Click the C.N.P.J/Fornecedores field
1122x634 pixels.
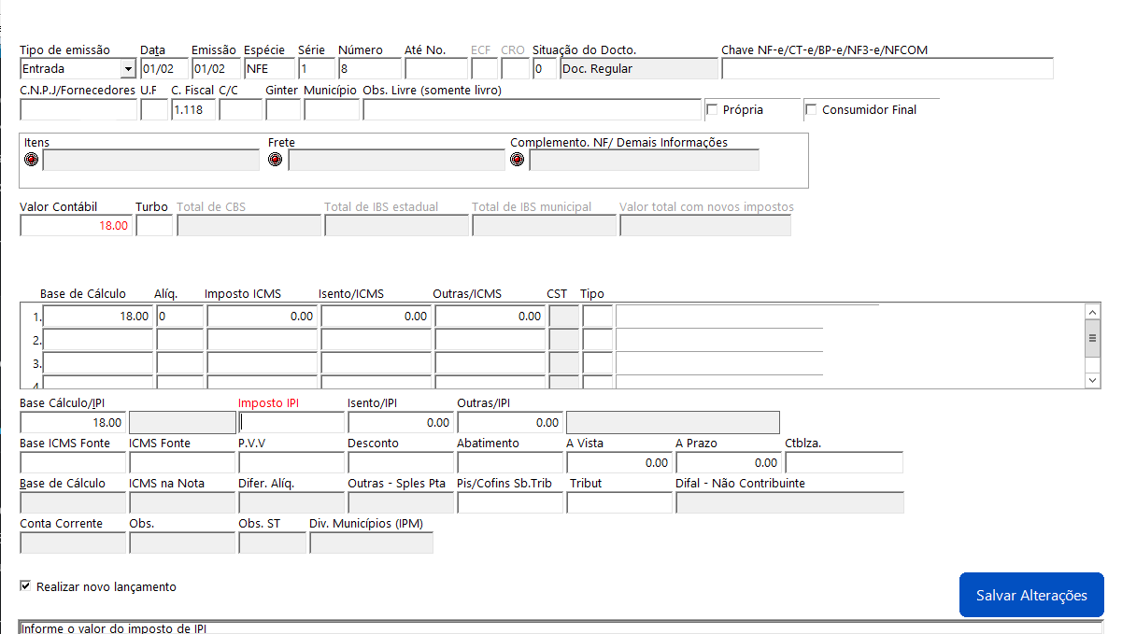coord(78,109)
